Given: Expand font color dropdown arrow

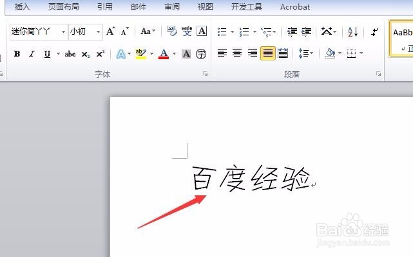Looking at the screenshot, I should [x=174, y=54].
